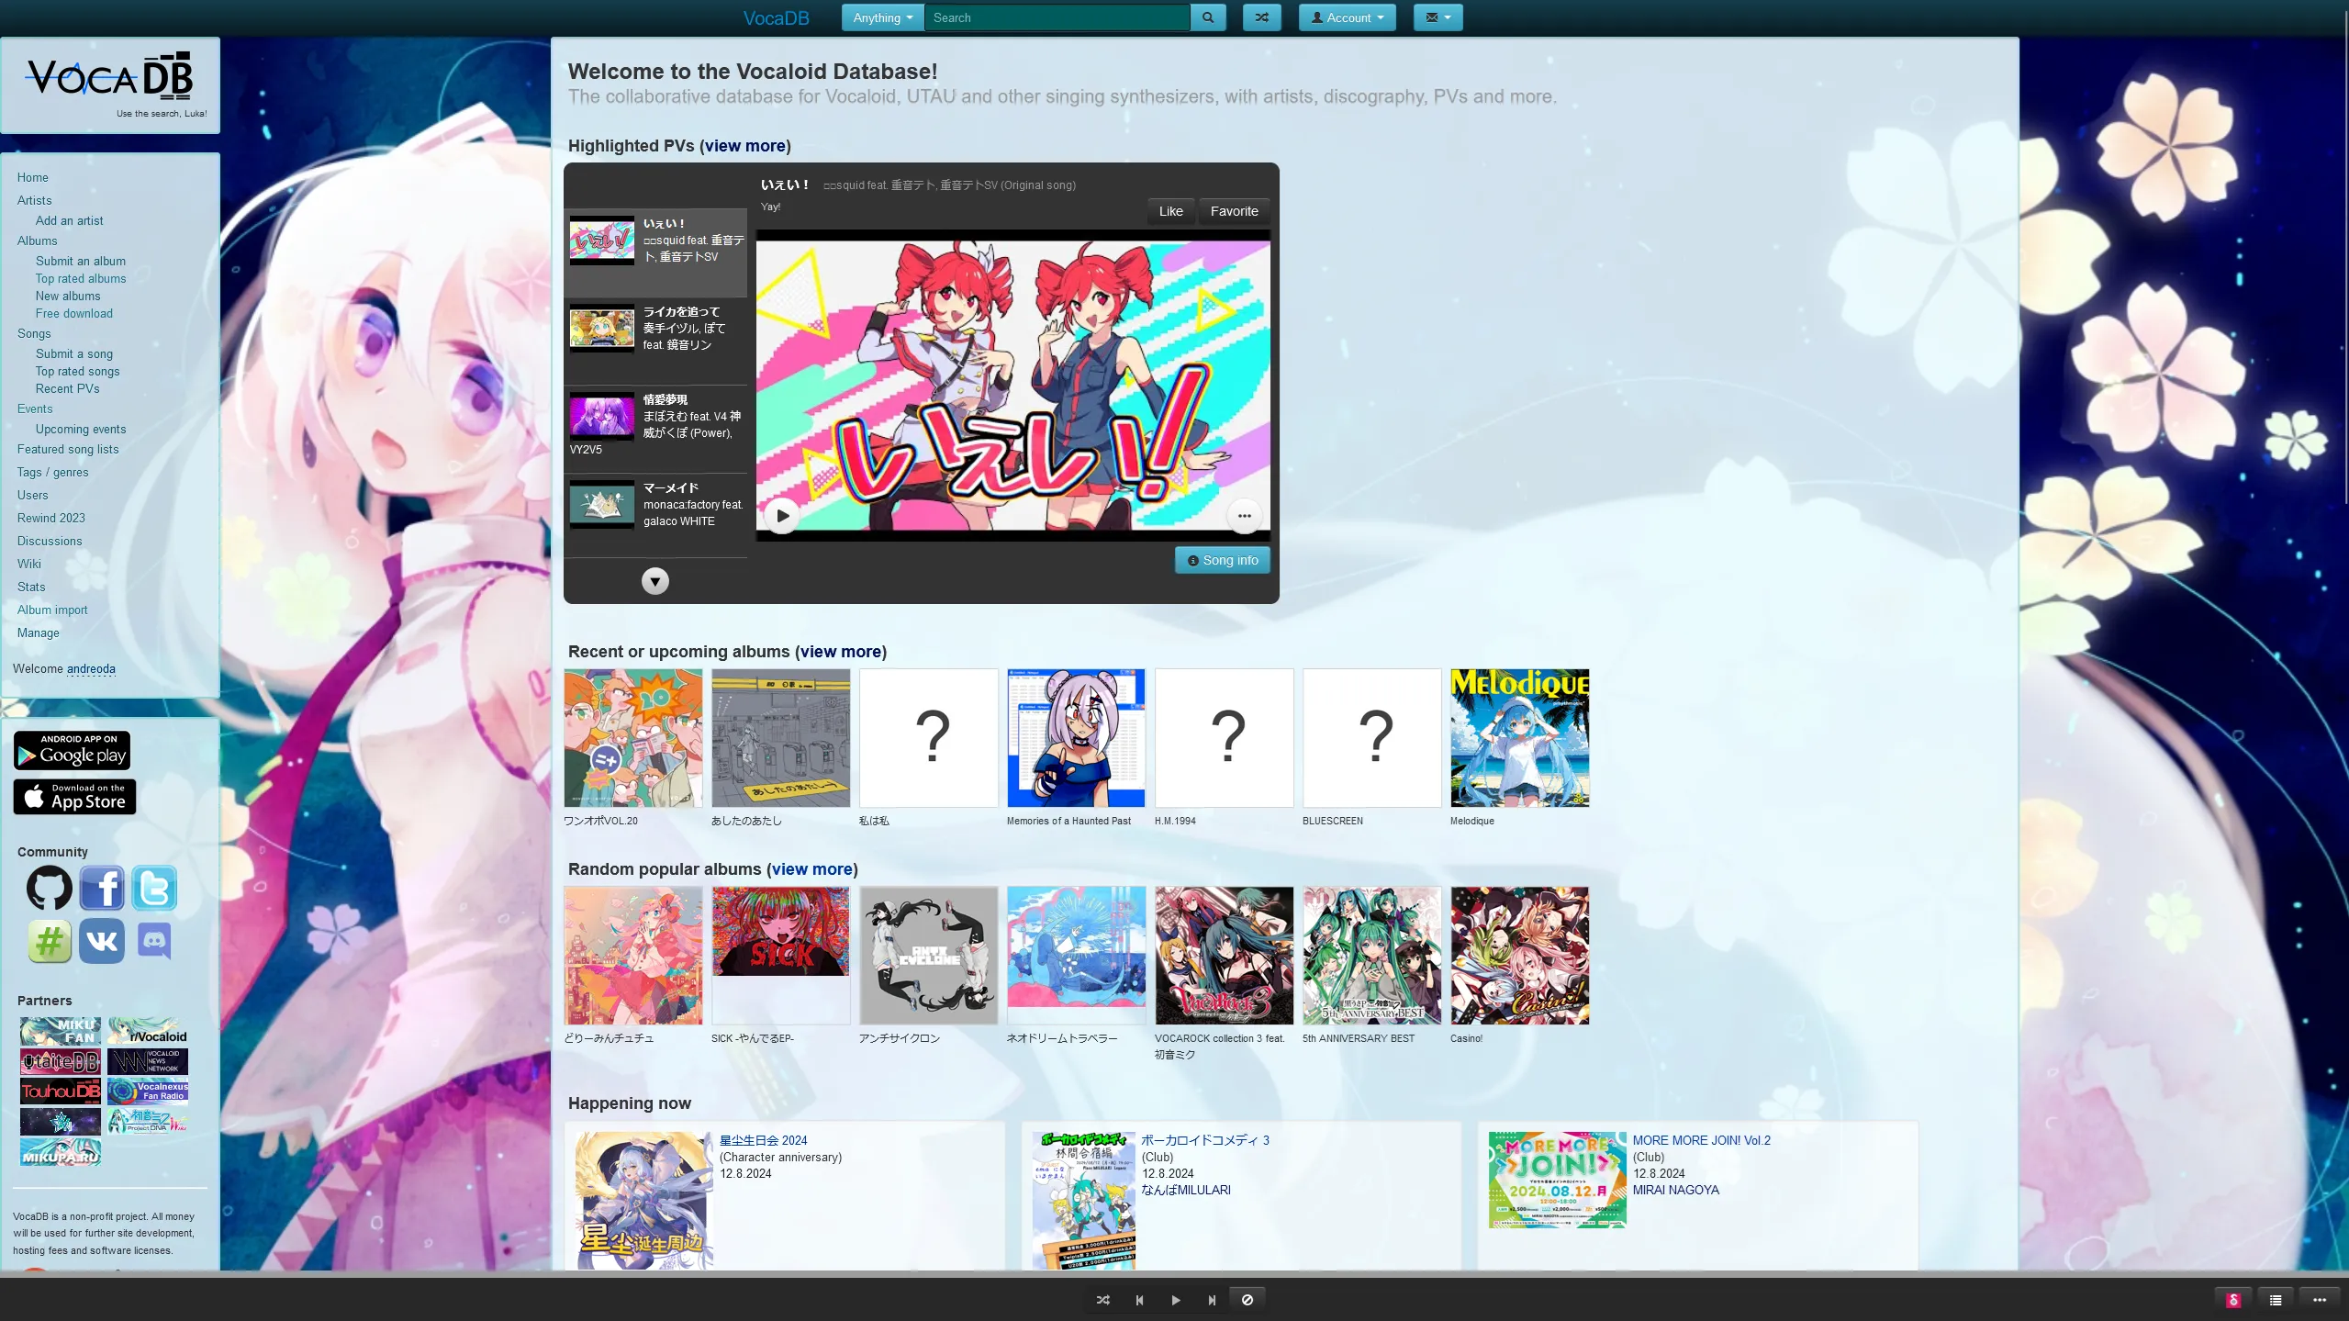
Task: Open the VK community icon
Action: coord(102,941)
